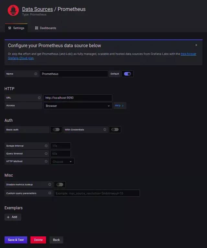
Task: Open the HTTP Method Choose dropdown
Action: 62,161
